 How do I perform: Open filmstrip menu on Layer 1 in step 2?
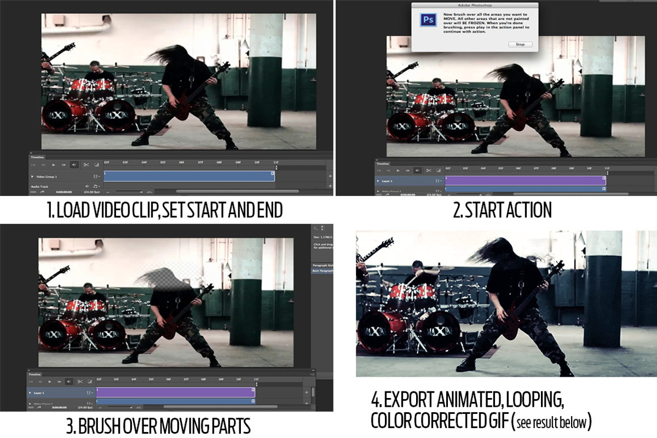click(x=439, y=181)
